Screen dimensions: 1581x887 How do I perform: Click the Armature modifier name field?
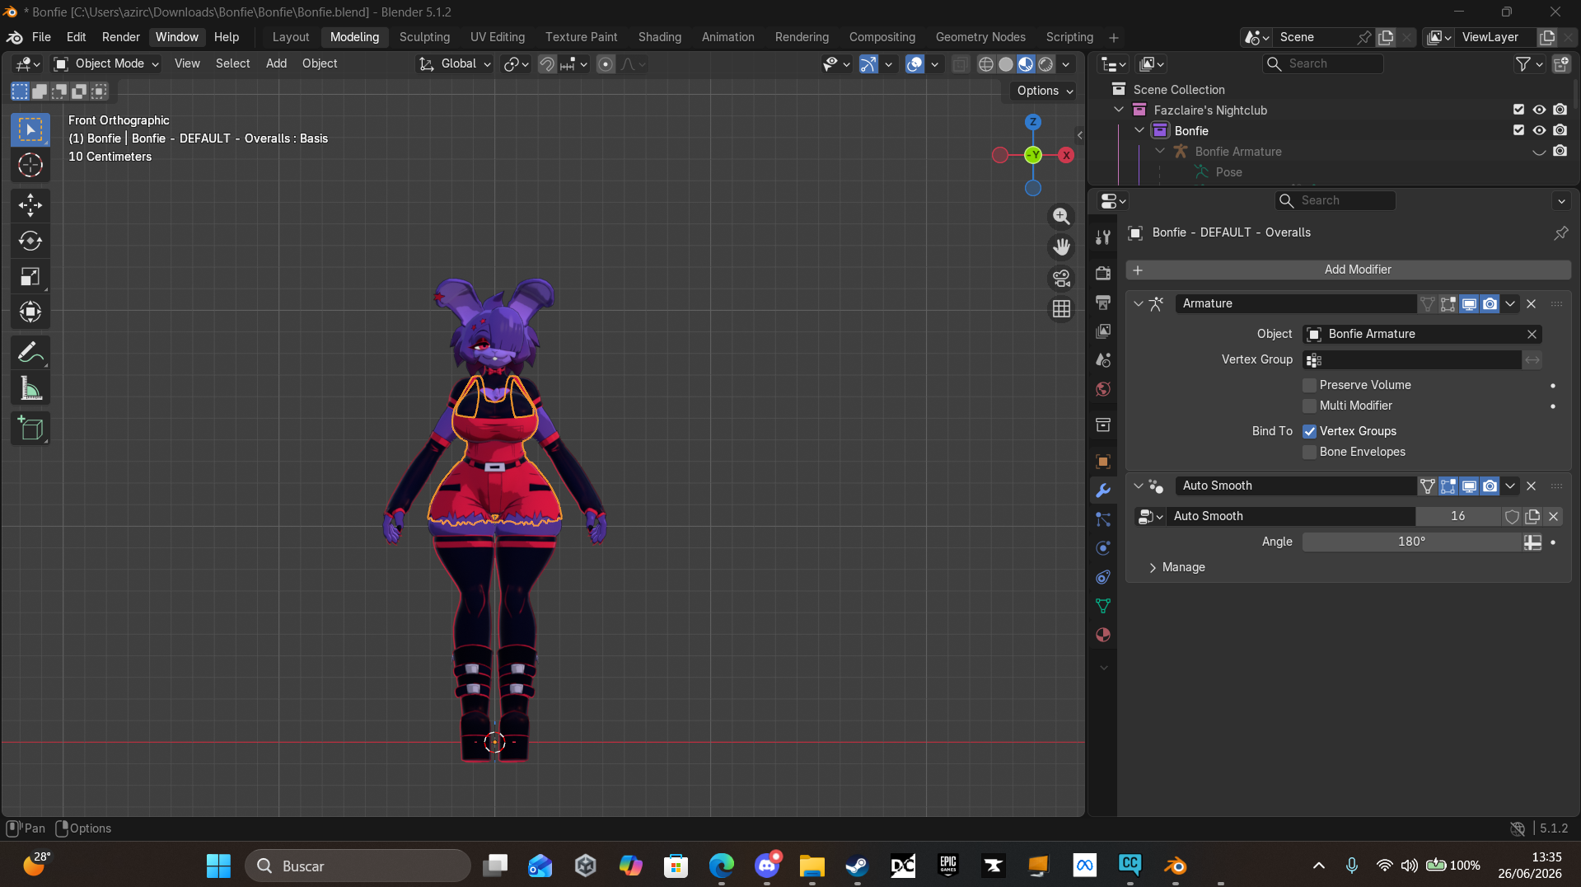1295,304
